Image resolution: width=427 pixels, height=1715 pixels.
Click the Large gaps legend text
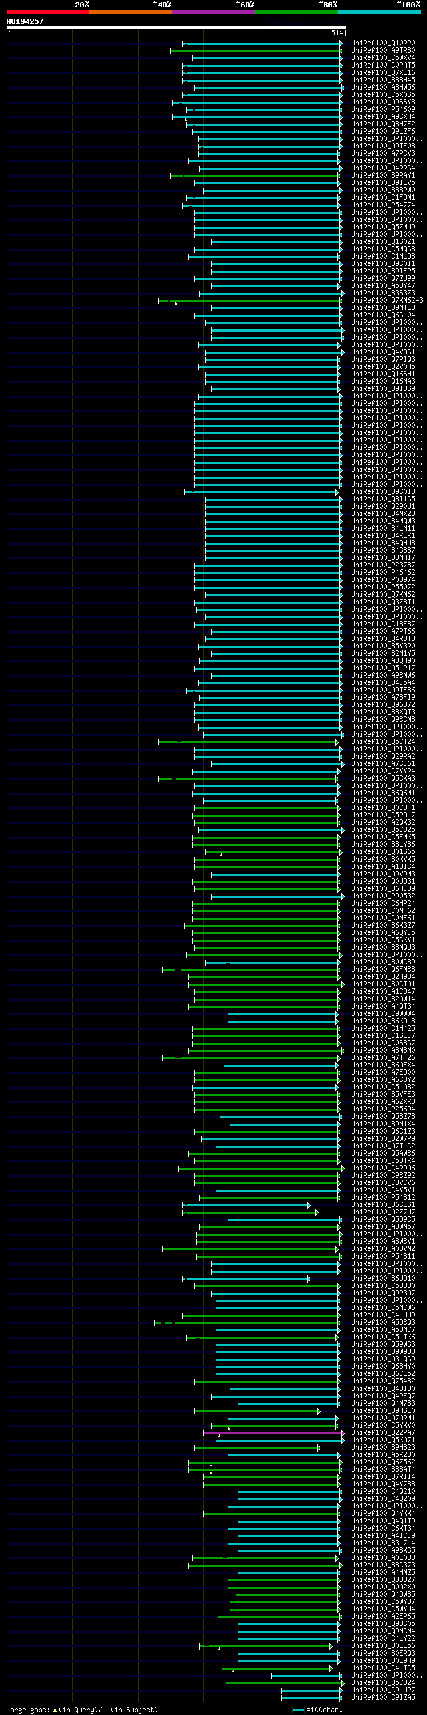tap(82, 1710)
